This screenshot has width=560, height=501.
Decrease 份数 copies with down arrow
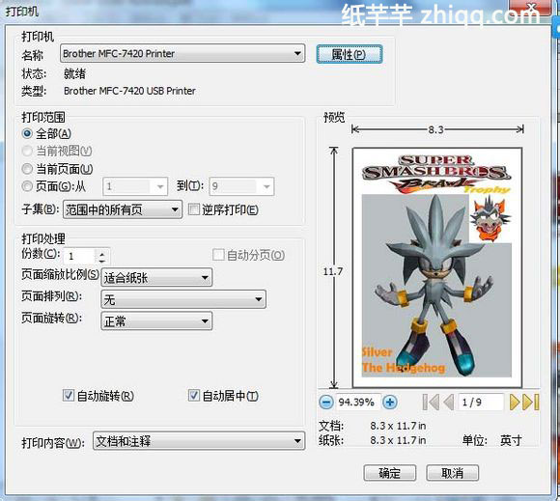[x=102, y=261]
